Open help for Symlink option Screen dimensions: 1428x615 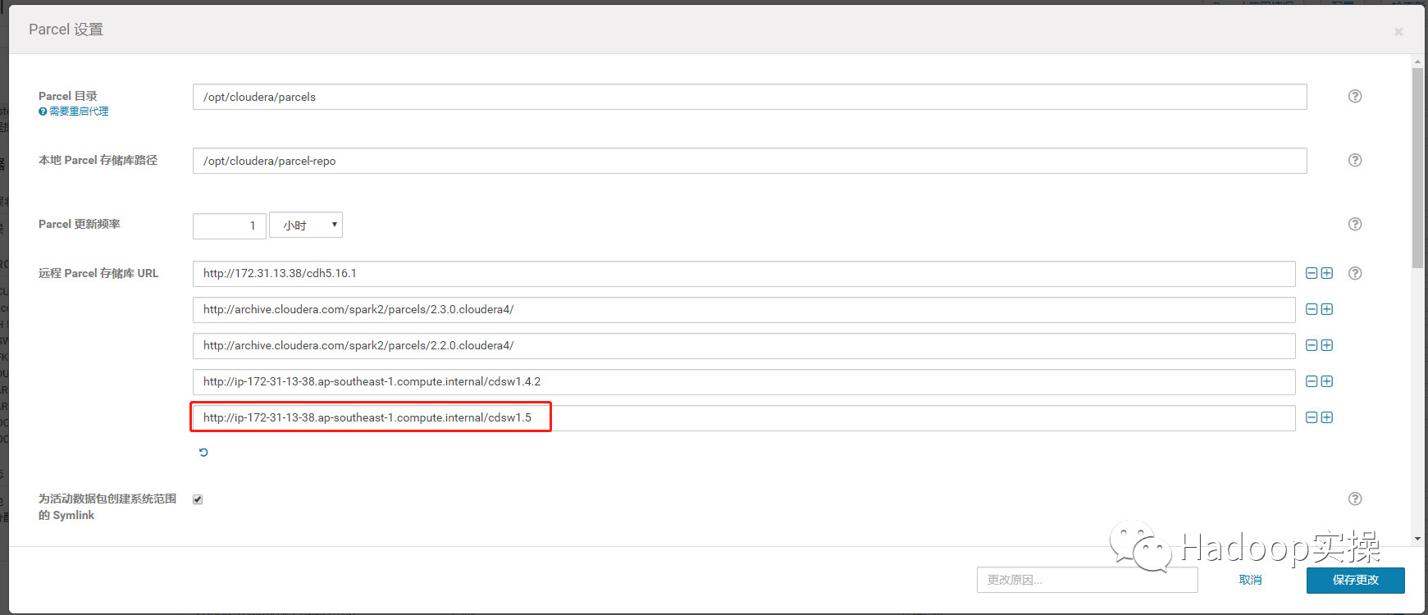(1355, 499)
